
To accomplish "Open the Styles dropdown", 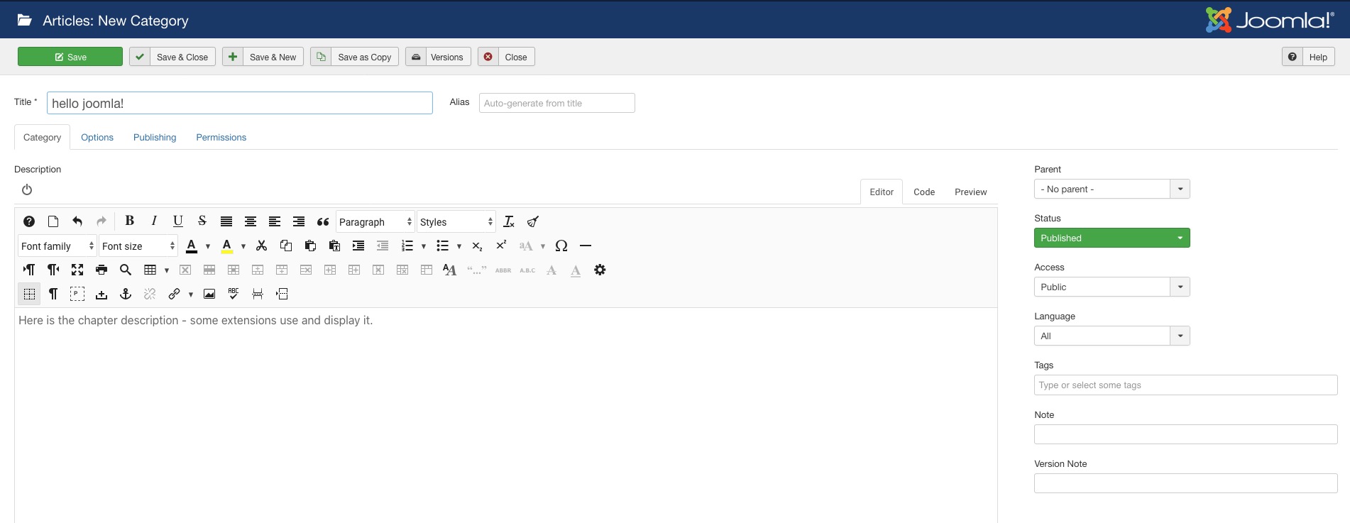I will click(456, 222).
